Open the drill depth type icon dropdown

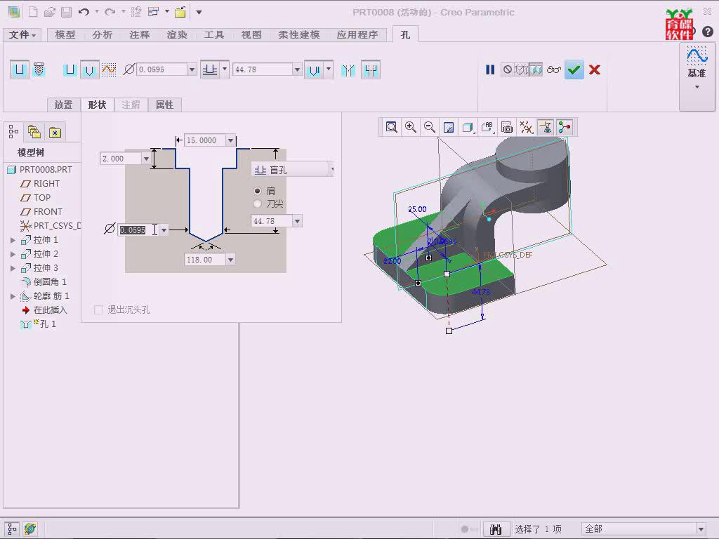(x=329, y=69)
